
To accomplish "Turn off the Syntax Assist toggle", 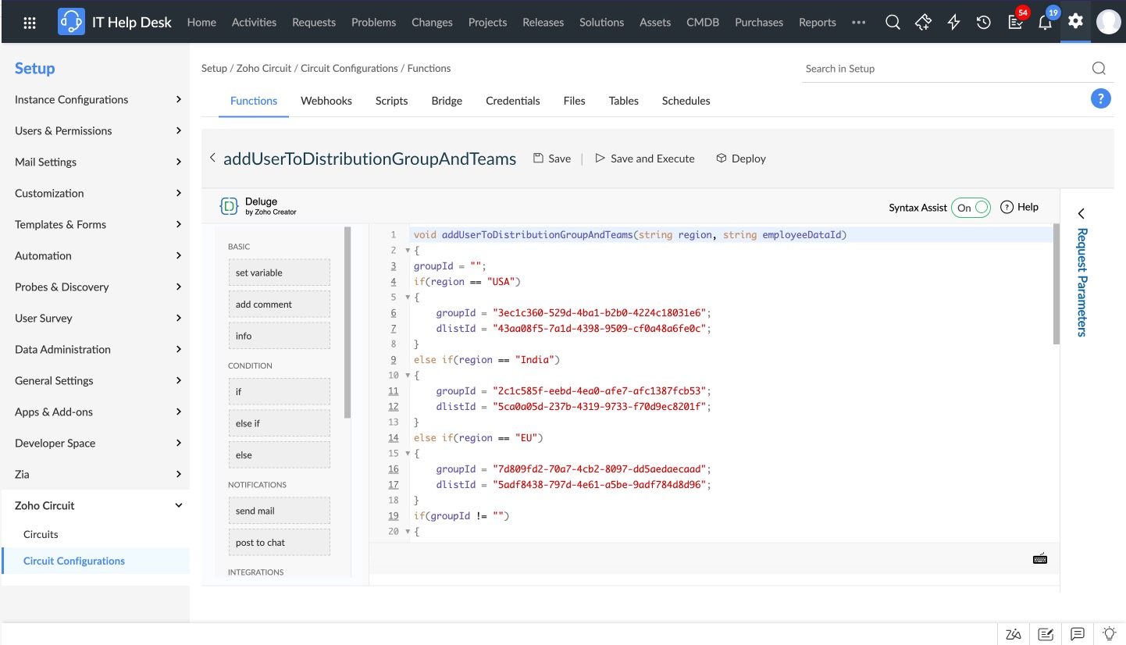I will click(971, 208).
